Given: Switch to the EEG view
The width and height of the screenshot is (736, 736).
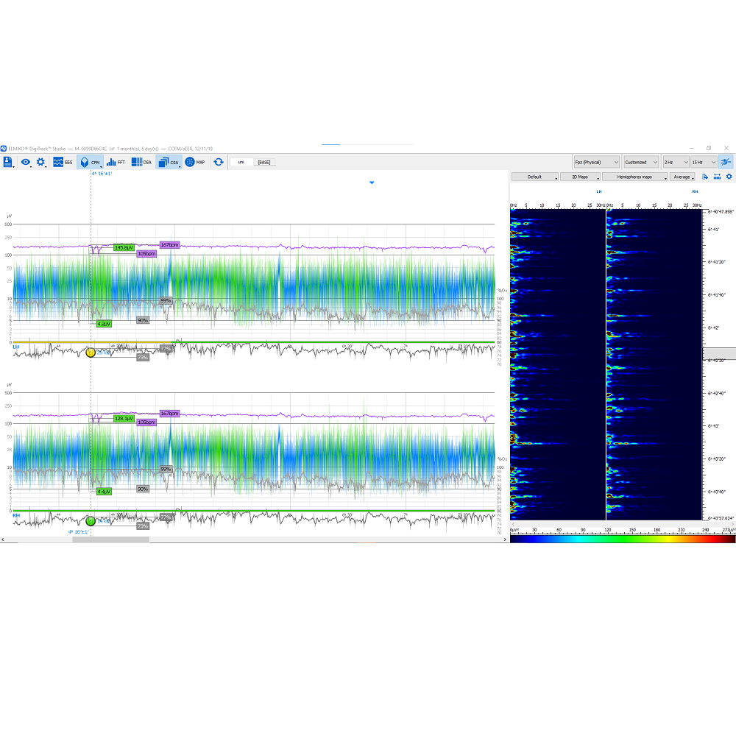Looking at the screenshot, I should [63, 162].
